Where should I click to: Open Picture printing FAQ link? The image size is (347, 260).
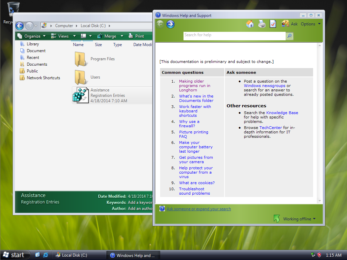194,134
